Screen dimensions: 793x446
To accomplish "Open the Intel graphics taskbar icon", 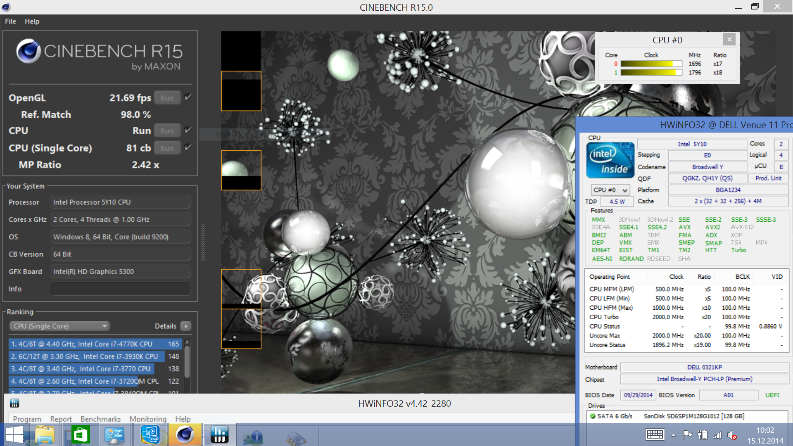I will pyautogui.click(x=150, y=435).
